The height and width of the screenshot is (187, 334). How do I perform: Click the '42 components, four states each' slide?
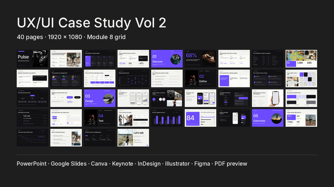tap(66, 118)
